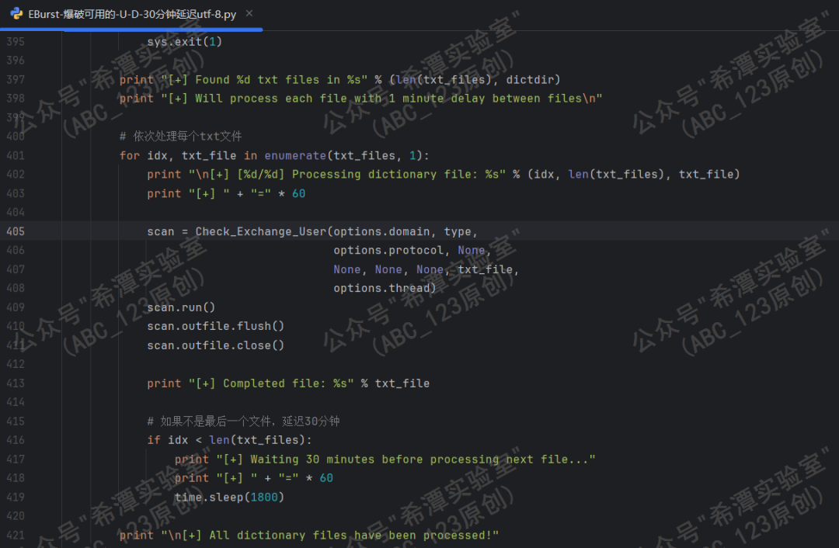Screen dimensions: 839x548
Task: Click the options.thread argument on line 408
Action: point(382,288)
